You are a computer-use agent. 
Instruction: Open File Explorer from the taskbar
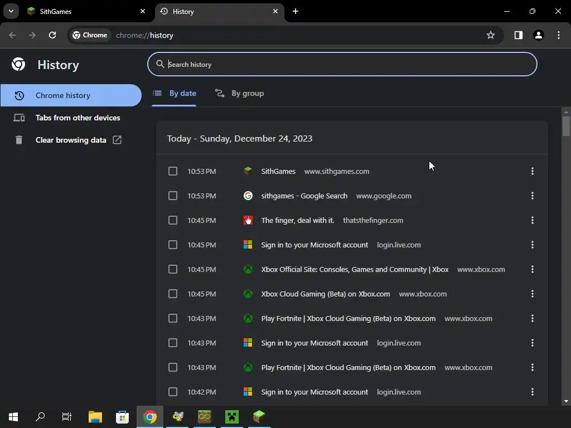[x=95, y=417]
